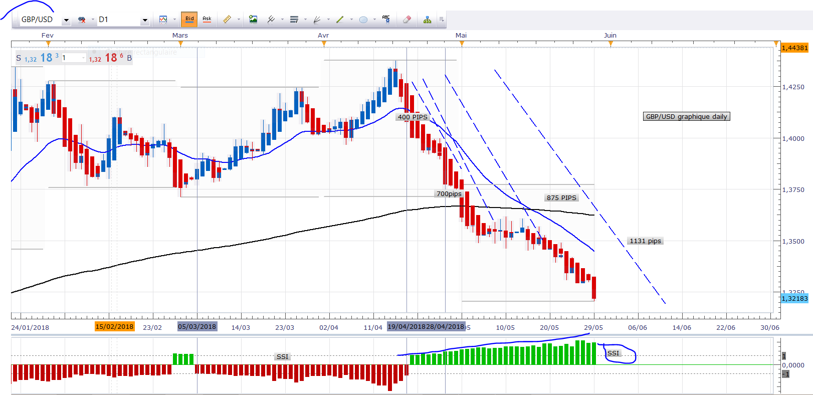Click the trade quantity input field
This screenshot has width=813, height=395.
coord(72,58)
